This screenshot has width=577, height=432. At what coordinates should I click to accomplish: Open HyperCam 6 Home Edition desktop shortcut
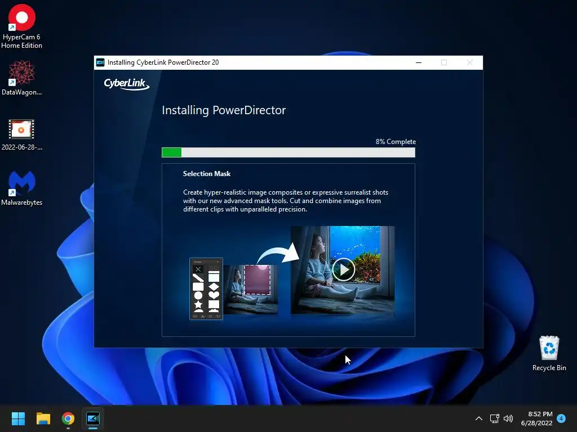click(22, 26)
